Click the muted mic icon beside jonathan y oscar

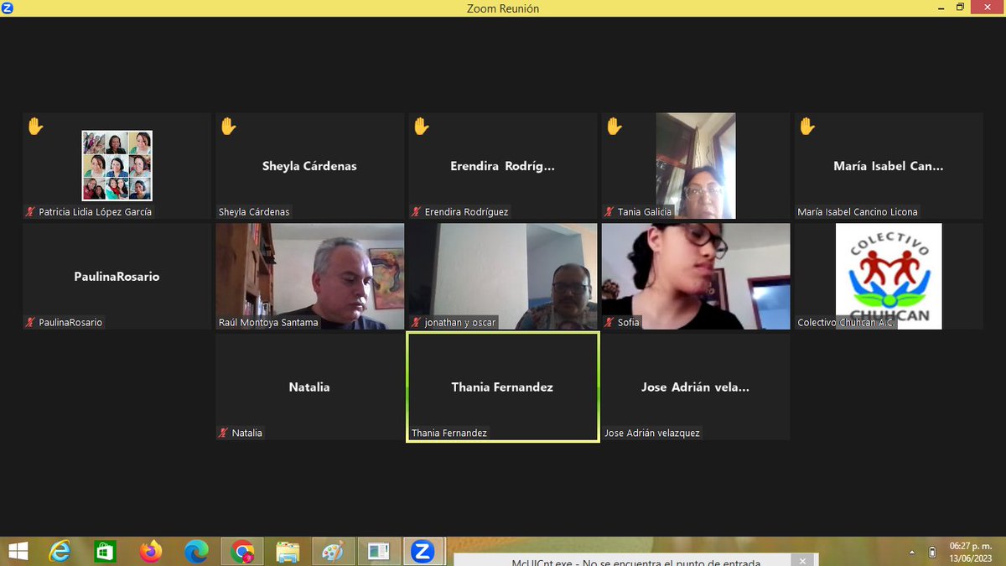[x=417, y=322]
